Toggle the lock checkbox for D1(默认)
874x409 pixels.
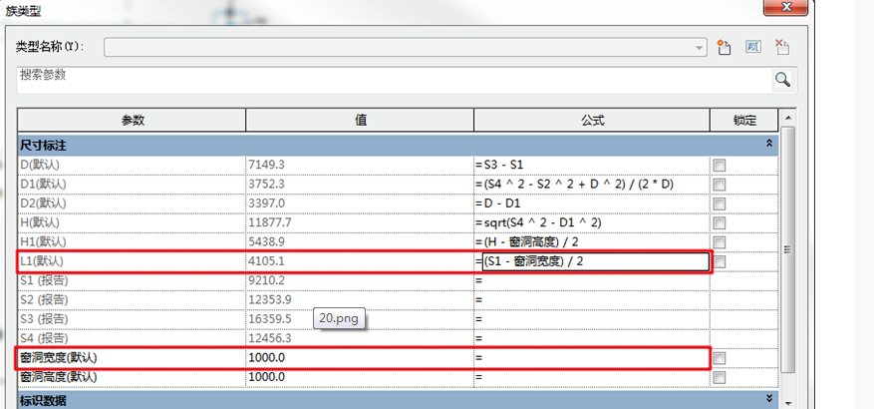coord(720,185)
